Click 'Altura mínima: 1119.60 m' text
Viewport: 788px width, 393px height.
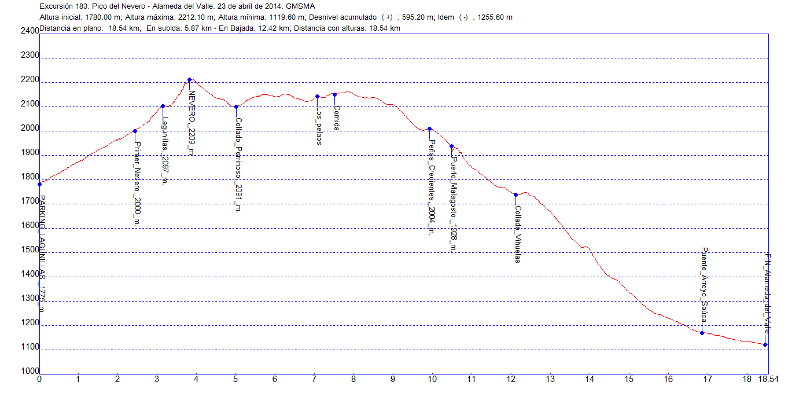coord(261,17)
